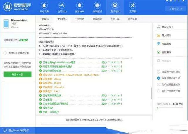Click the download arrow icon in 下载中心

[x=182, y=9]
